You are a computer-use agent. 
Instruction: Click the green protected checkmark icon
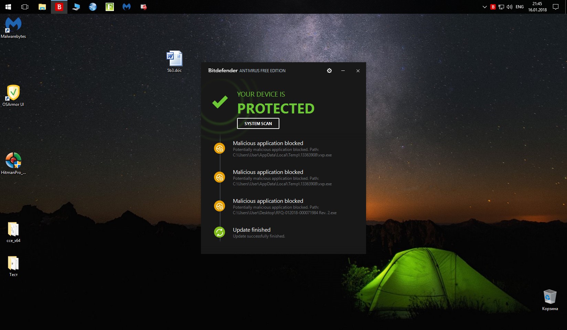[x=220, y=102]
